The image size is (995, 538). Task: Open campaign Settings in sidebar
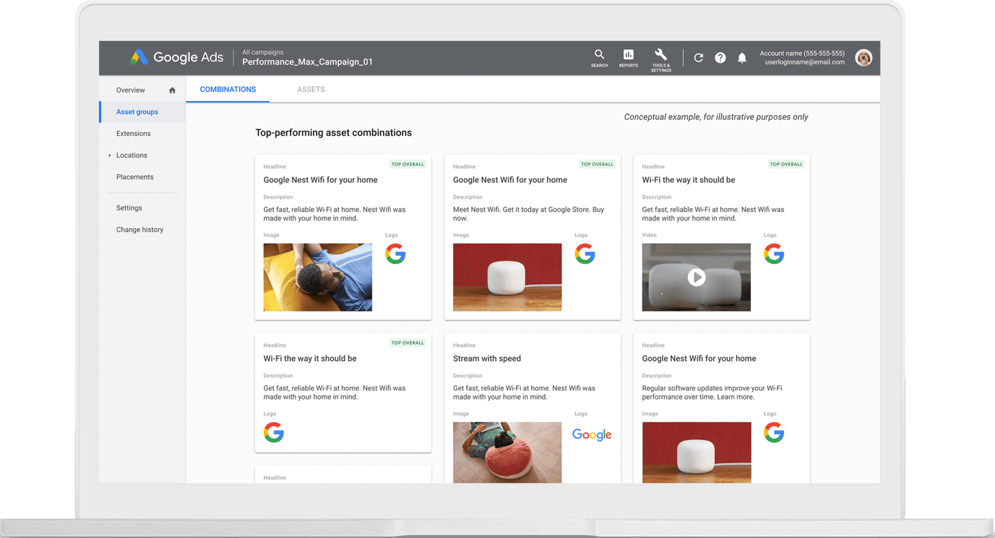pos(129,208)
